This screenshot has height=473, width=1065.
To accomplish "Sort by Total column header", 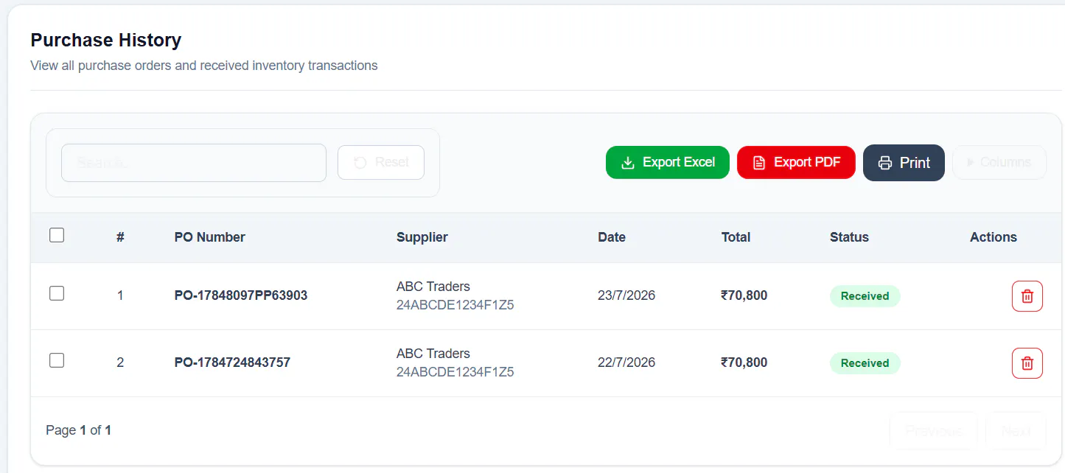I will [x=736, y=237].
